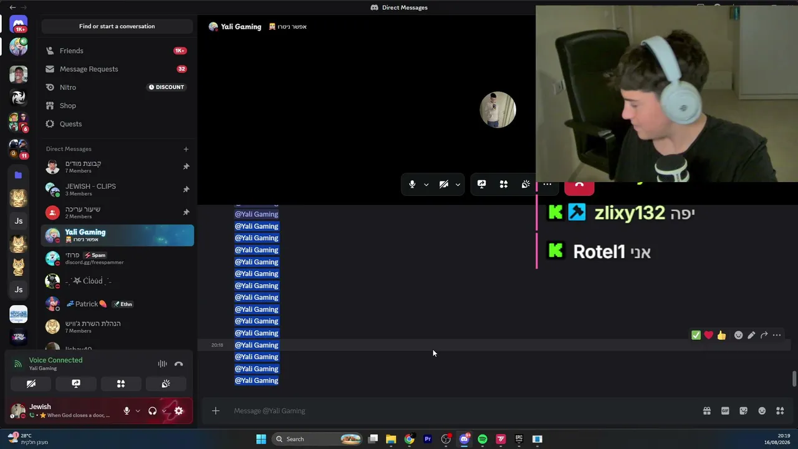798x449 pixels.
Task: Click Yali Gaming's call avatar
Action: (x=498, y=110)
